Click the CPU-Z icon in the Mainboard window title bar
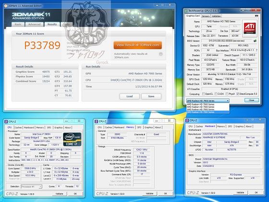This screenshot has width=269, height=202. [187, 120]
